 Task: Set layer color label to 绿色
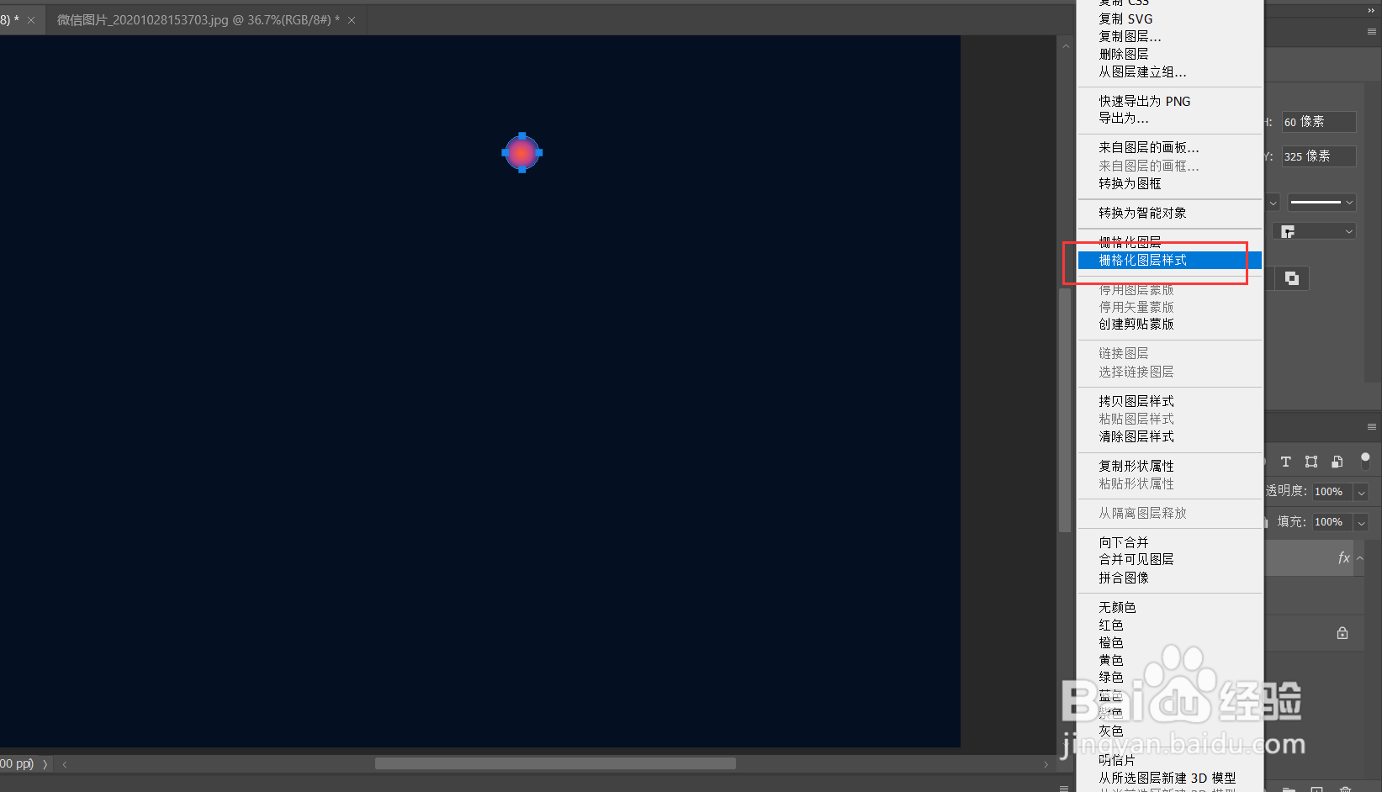[x=1111, y=678]
